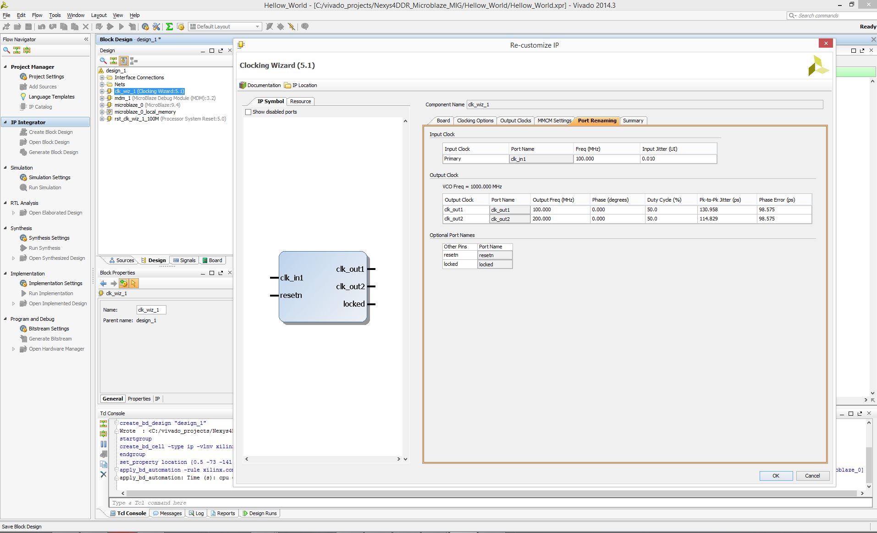This screenshot has height=533, width=877.
Task: Click the clear console X icon in Tcl Console
Action: (x=104, y=474)
